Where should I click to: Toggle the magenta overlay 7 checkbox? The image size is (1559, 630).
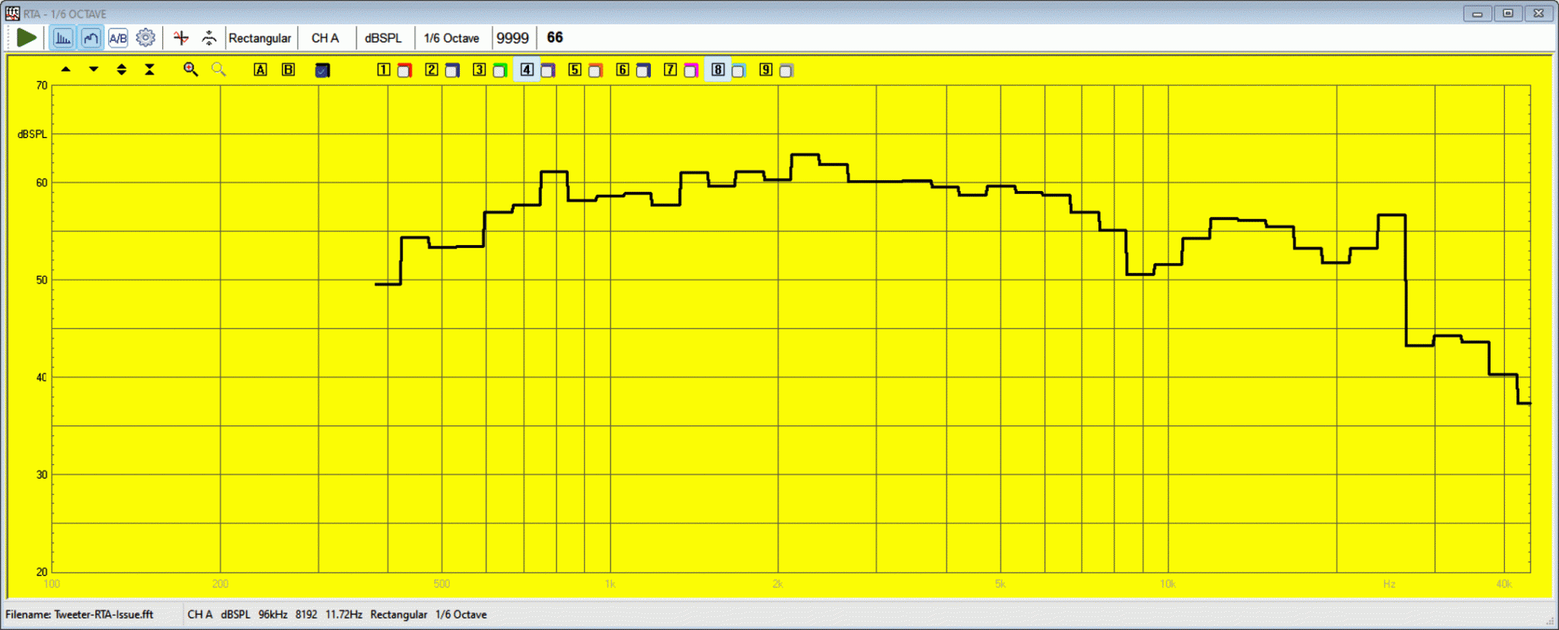[x=691, y=71]
